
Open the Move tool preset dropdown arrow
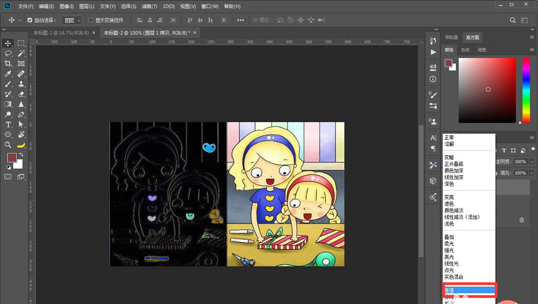pos(20,20)
